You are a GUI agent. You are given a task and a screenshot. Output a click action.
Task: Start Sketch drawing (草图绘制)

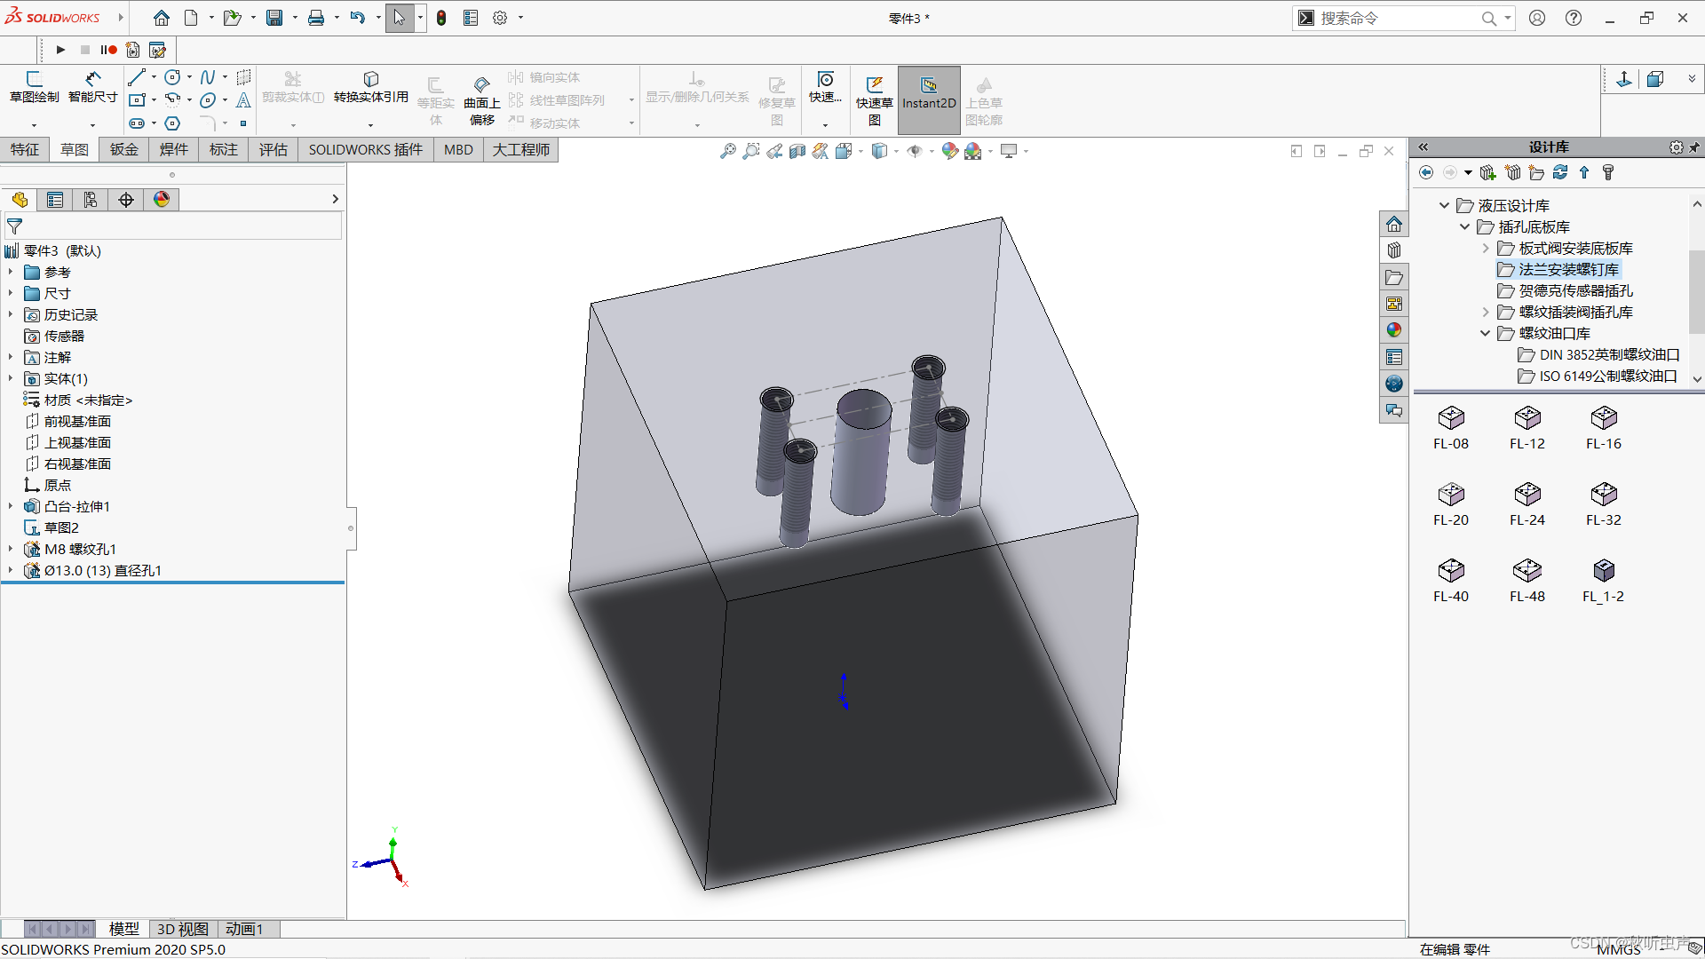[x=35, y=87]
